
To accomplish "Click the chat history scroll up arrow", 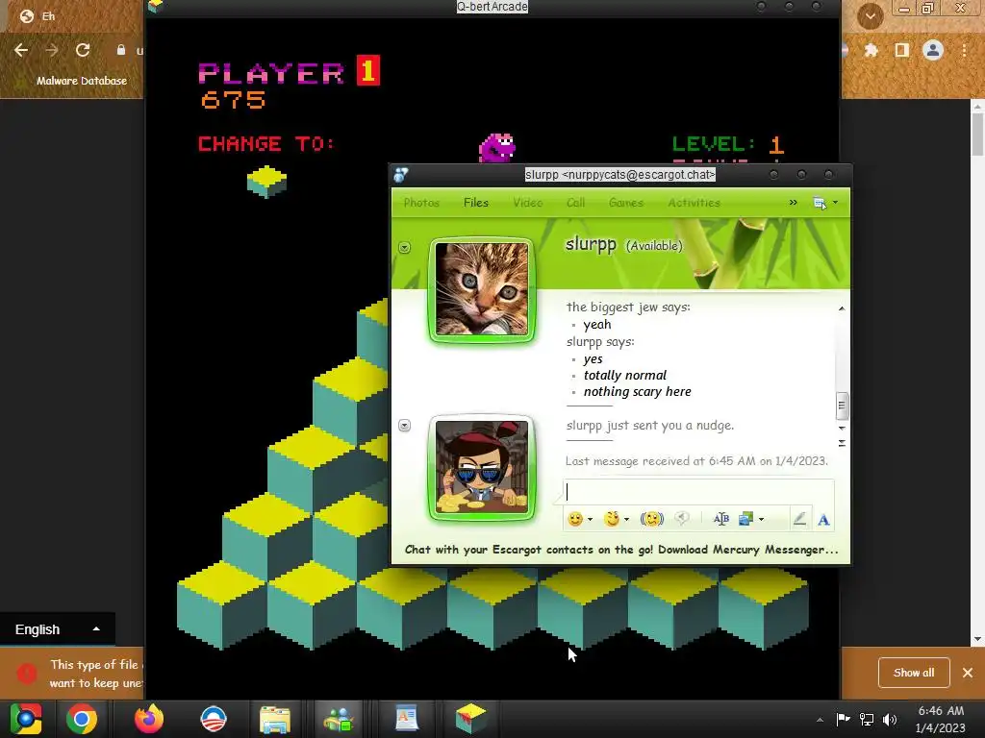I will tap(842, 308).
